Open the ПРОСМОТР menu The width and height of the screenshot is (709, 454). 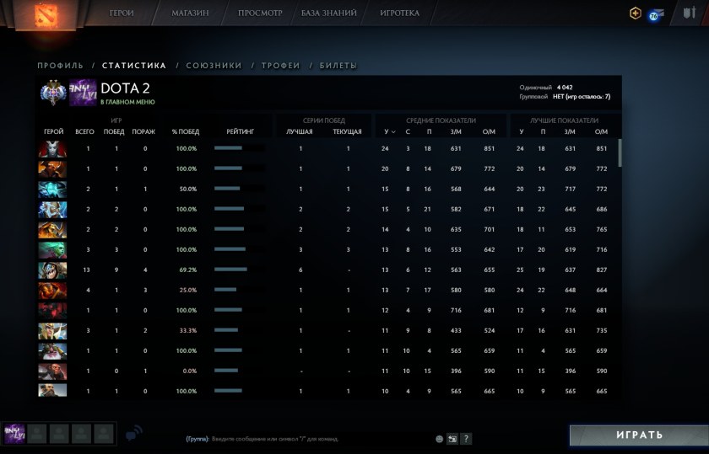click(x=260, y=13)
